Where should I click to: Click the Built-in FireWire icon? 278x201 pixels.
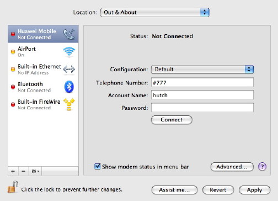point(69,104)
